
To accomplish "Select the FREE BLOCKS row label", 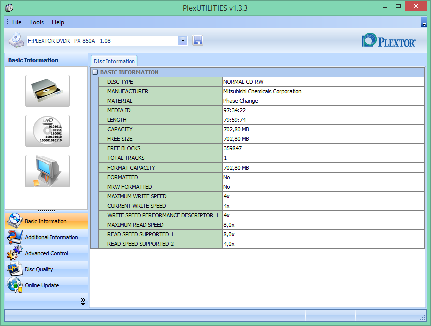I will (124, 148).
